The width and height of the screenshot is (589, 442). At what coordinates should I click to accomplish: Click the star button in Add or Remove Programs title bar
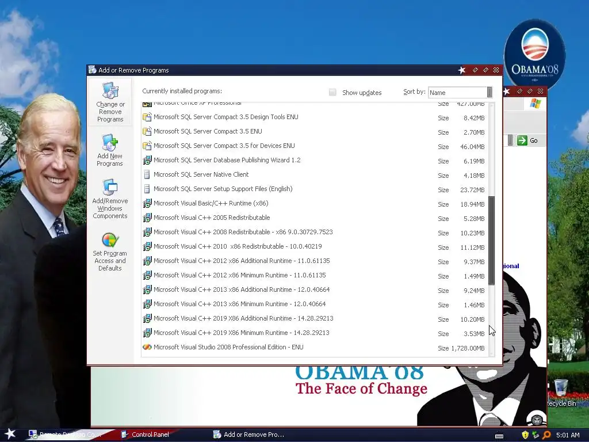(462, 70)
